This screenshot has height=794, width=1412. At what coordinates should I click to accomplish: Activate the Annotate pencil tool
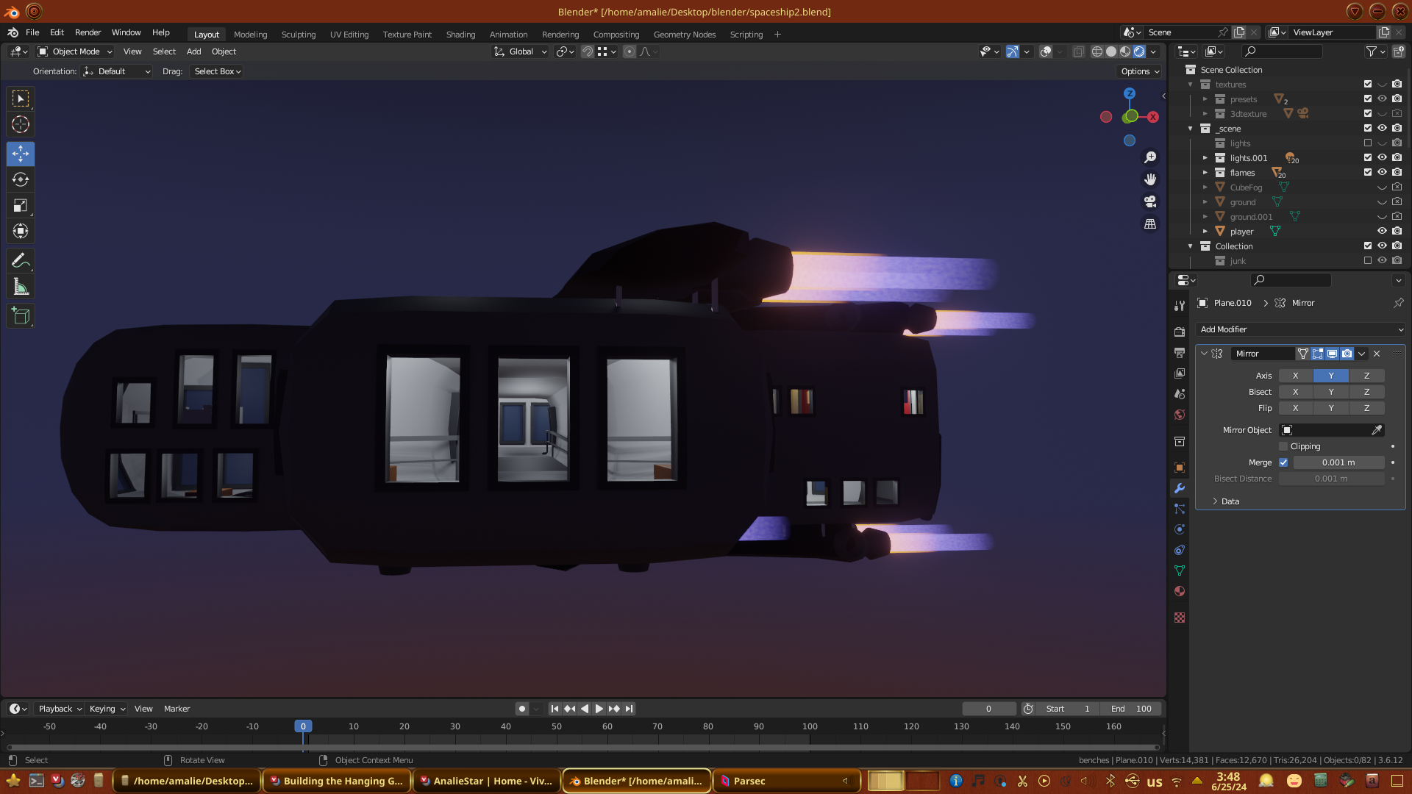[21, 260]
